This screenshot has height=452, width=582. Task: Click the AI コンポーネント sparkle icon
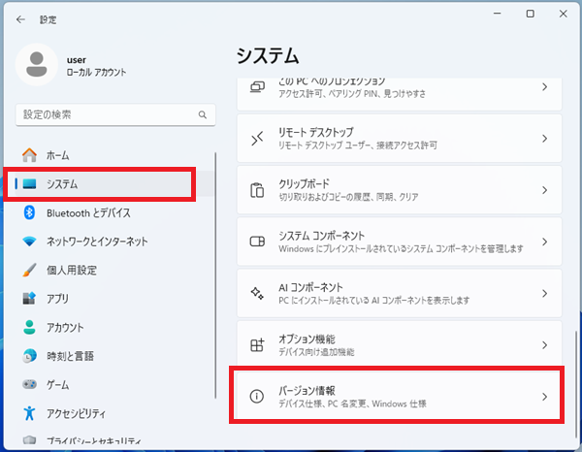click(257, 293)
